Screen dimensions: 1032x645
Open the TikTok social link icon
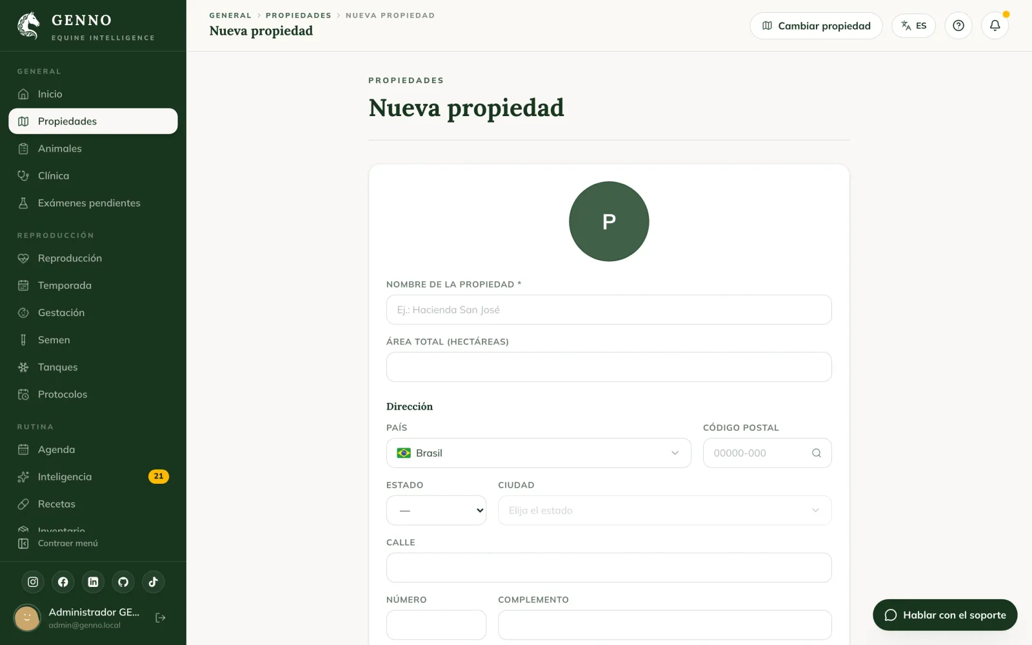pos(153,582)
